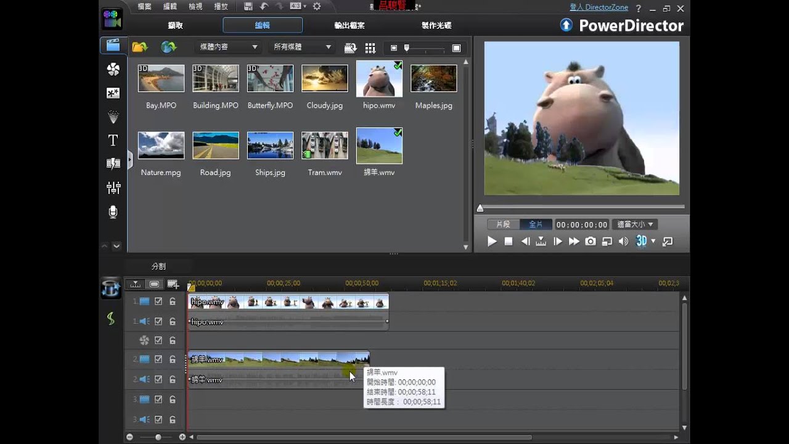Open the Audio Mixing Room icon
The height and width of the screenshot is (444, 789).
(x=113, y=187)
